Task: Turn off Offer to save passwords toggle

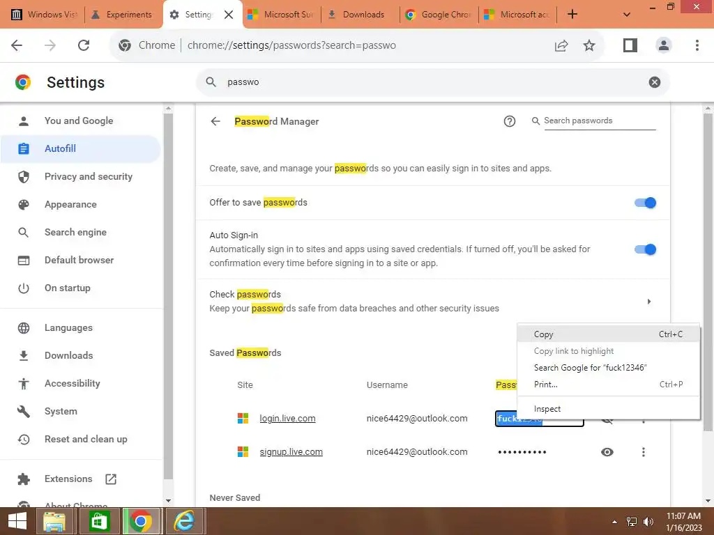Action: (x=645, y=203)
